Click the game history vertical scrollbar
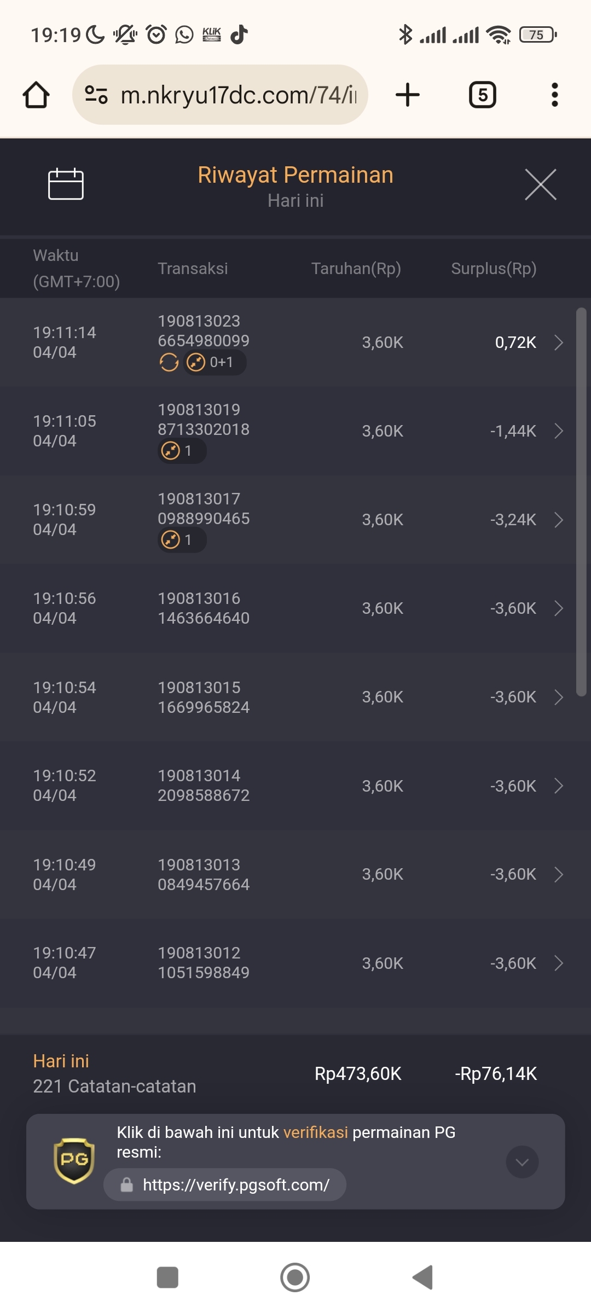The width and height of the screenshot is (591, 1313). click(x=581, y=502)
